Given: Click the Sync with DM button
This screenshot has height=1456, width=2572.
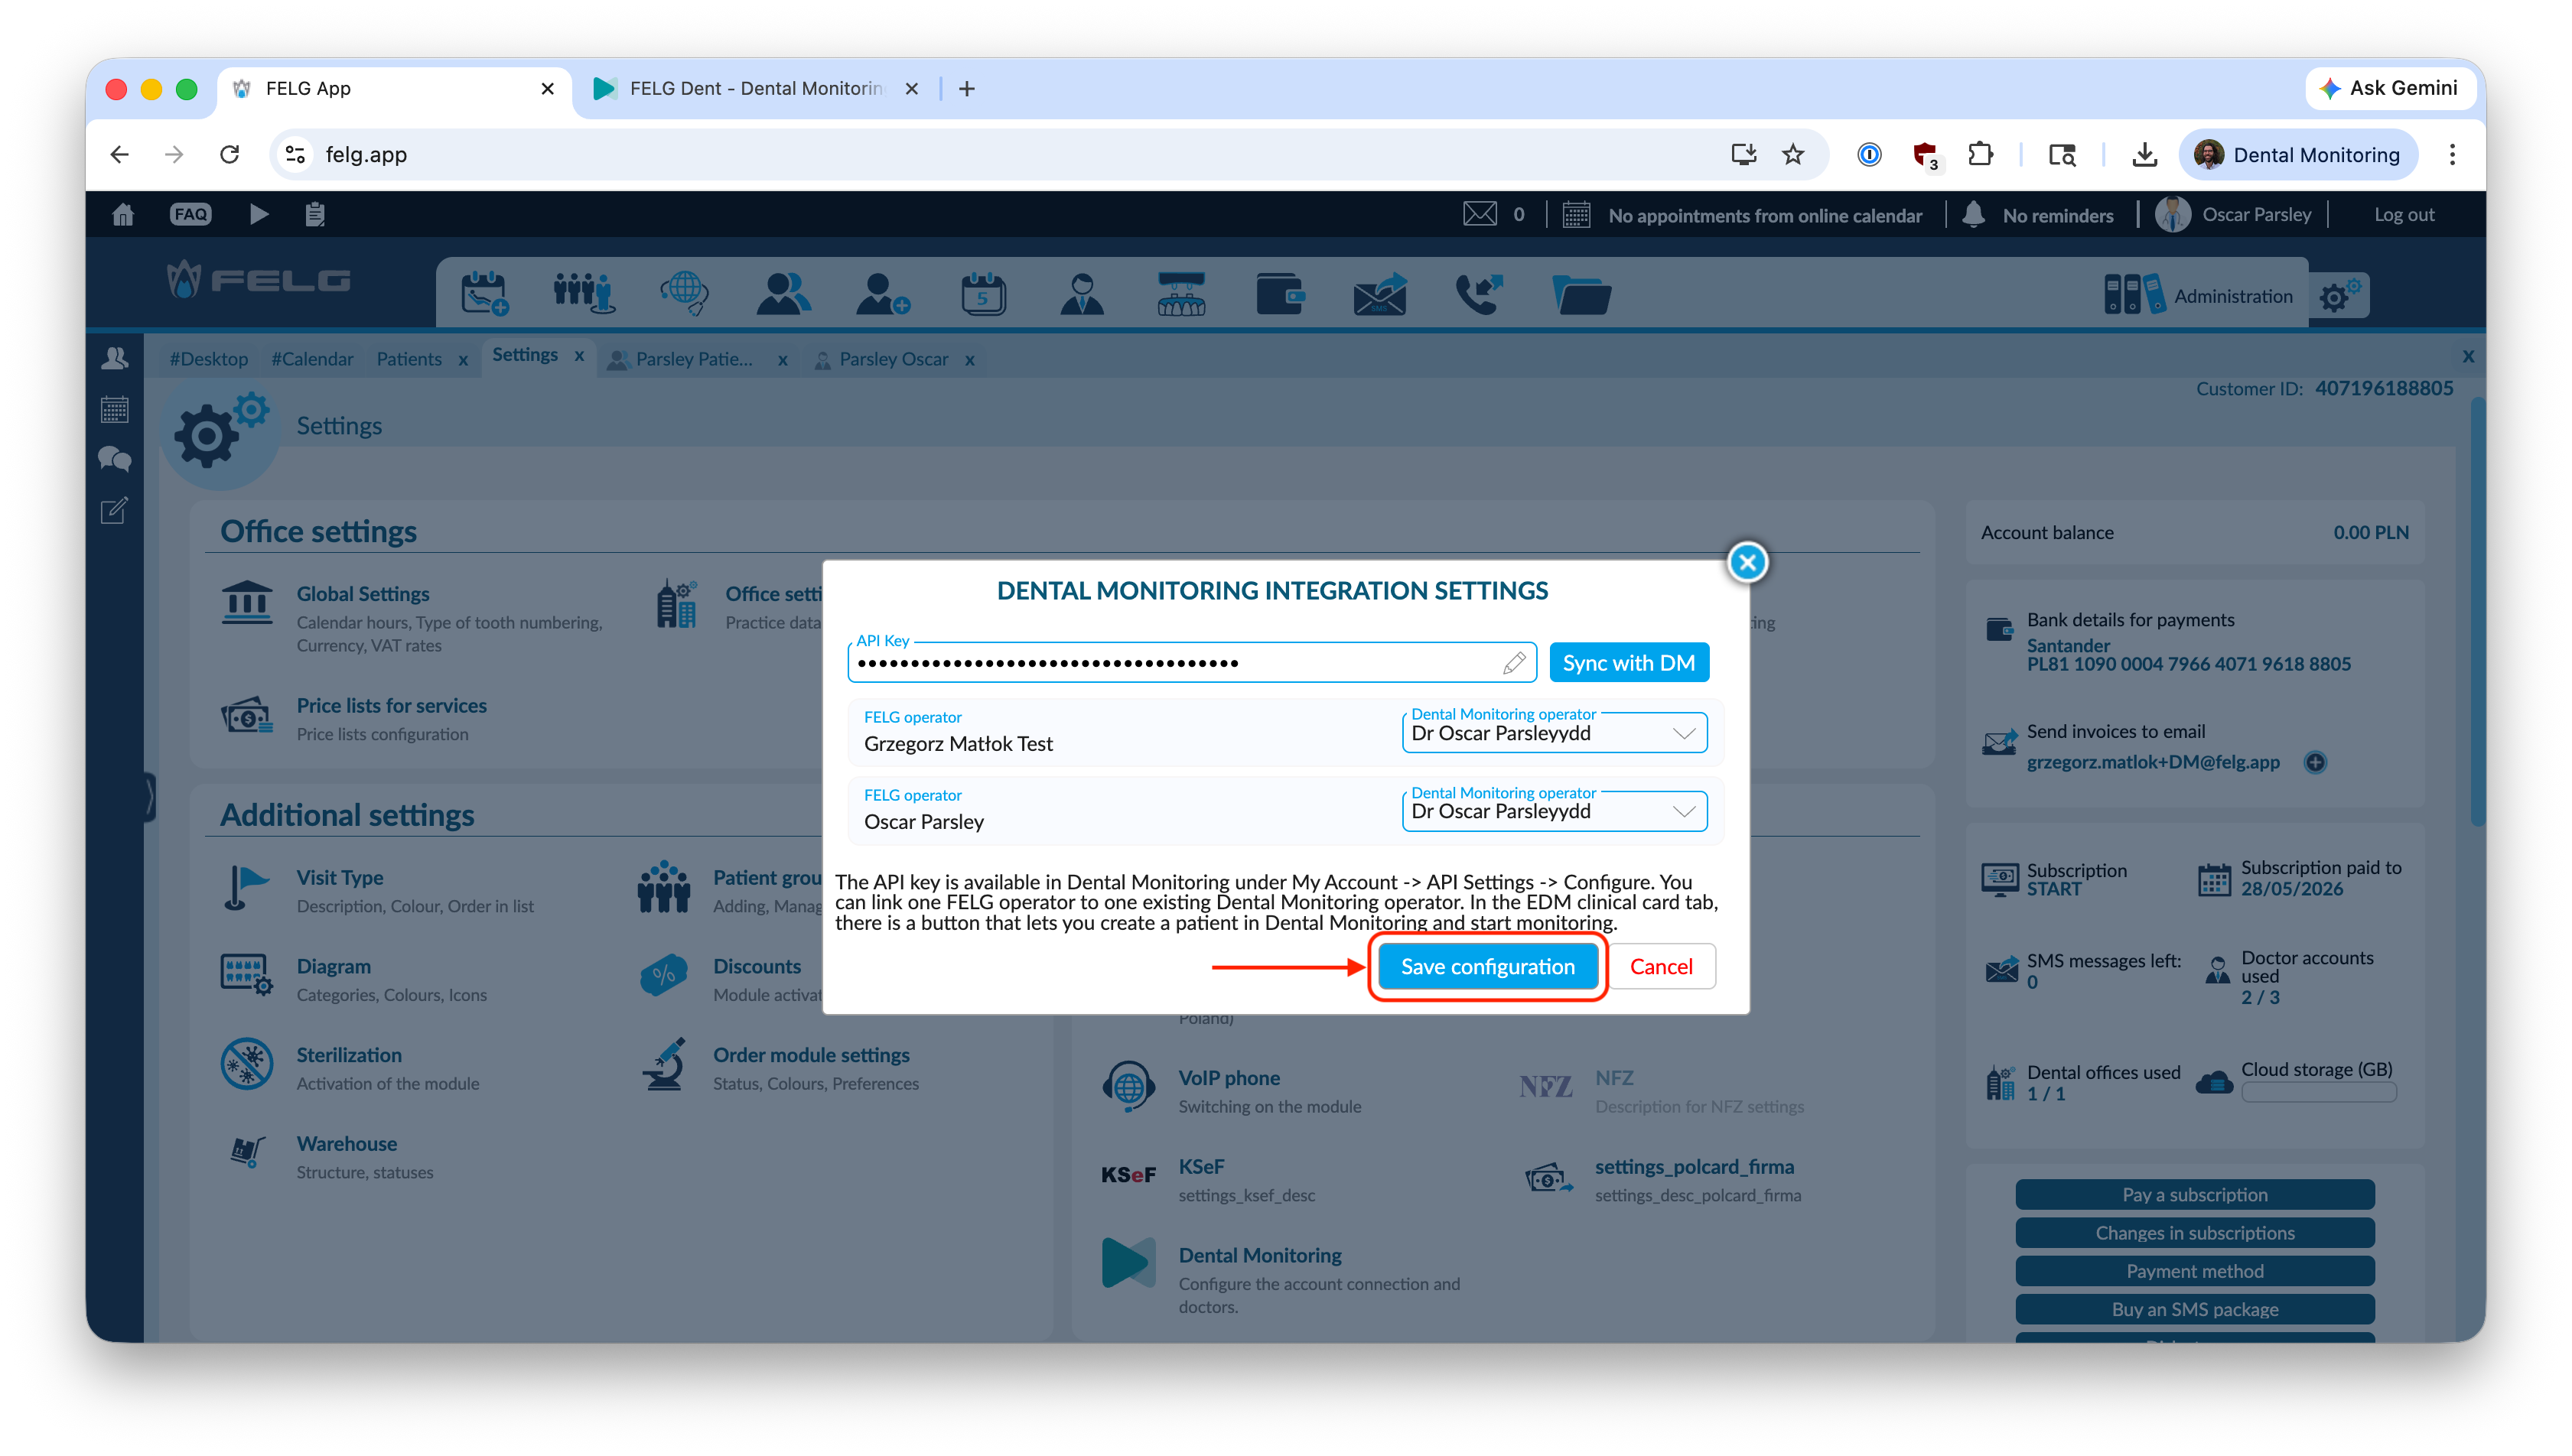Looking at the screenshot, I should click(1628, 662).
